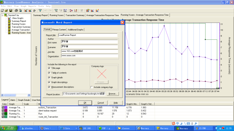Switch to the Additional Graphs tab
This screenshot has width=234, height=131.
click(x=75, y=30)
